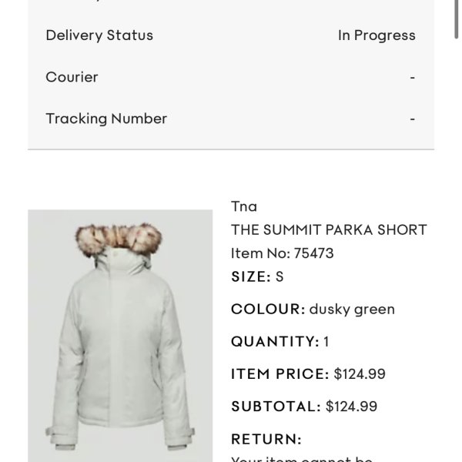Click the ITEM PRICE $124.99 line
The image size is (462, 462).
pos(308,374)
